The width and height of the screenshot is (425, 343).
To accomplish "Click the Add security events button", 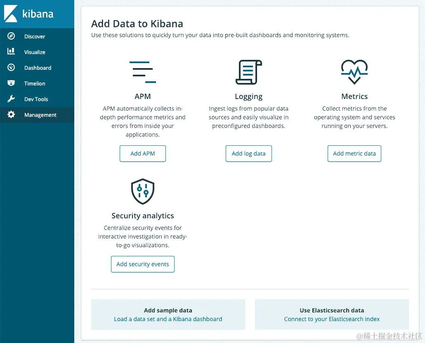I will click(x=143, y=264).
